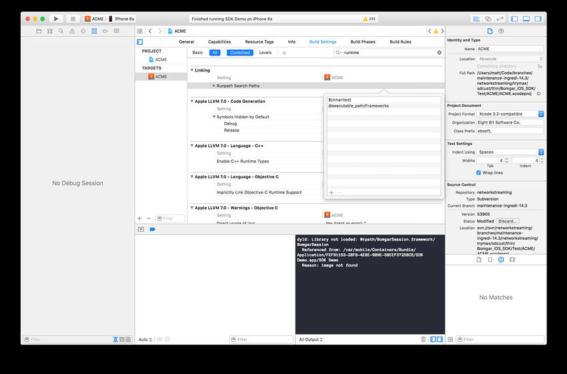This screenshot has width=567, height=374.
Task: Show related items grid icon in jump bar
Action: 140,31
